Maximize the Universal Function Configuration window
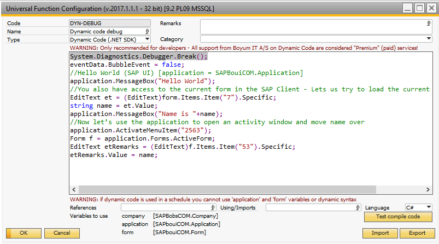The height and width of the screenshot is (244, 439). 419,8
